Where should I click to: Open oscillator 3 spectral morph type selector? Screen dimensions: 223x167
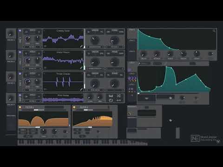(95, 90)
